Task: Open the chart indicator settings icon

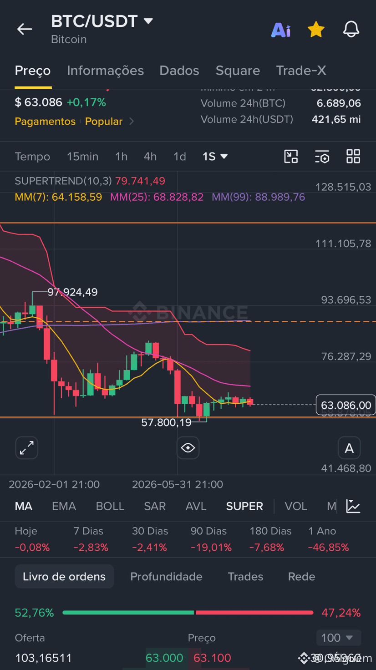Action: [322, 157]
